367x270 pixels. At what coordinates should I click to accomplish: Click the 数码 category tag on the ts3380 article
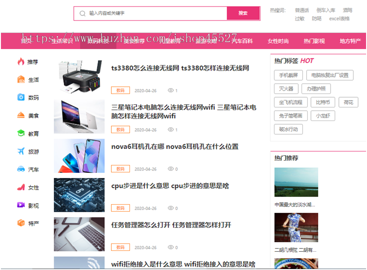coord(121,90)
